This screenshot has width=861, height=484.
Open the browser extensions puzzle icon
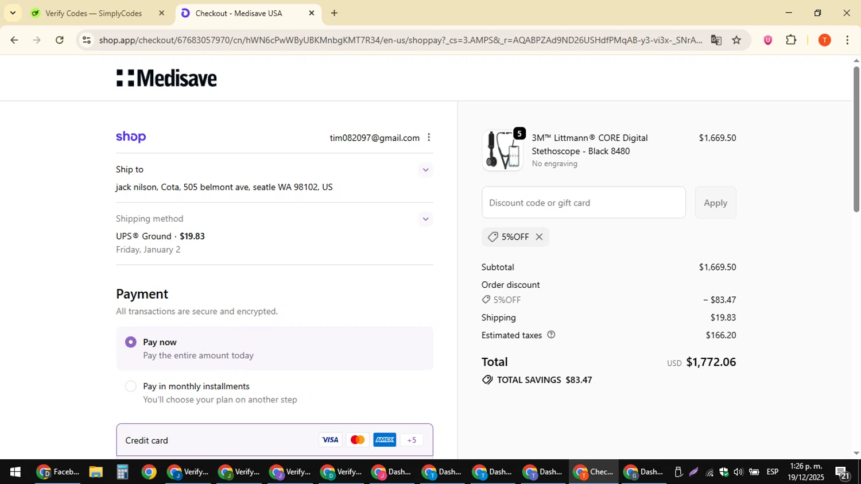click(791, 40)
